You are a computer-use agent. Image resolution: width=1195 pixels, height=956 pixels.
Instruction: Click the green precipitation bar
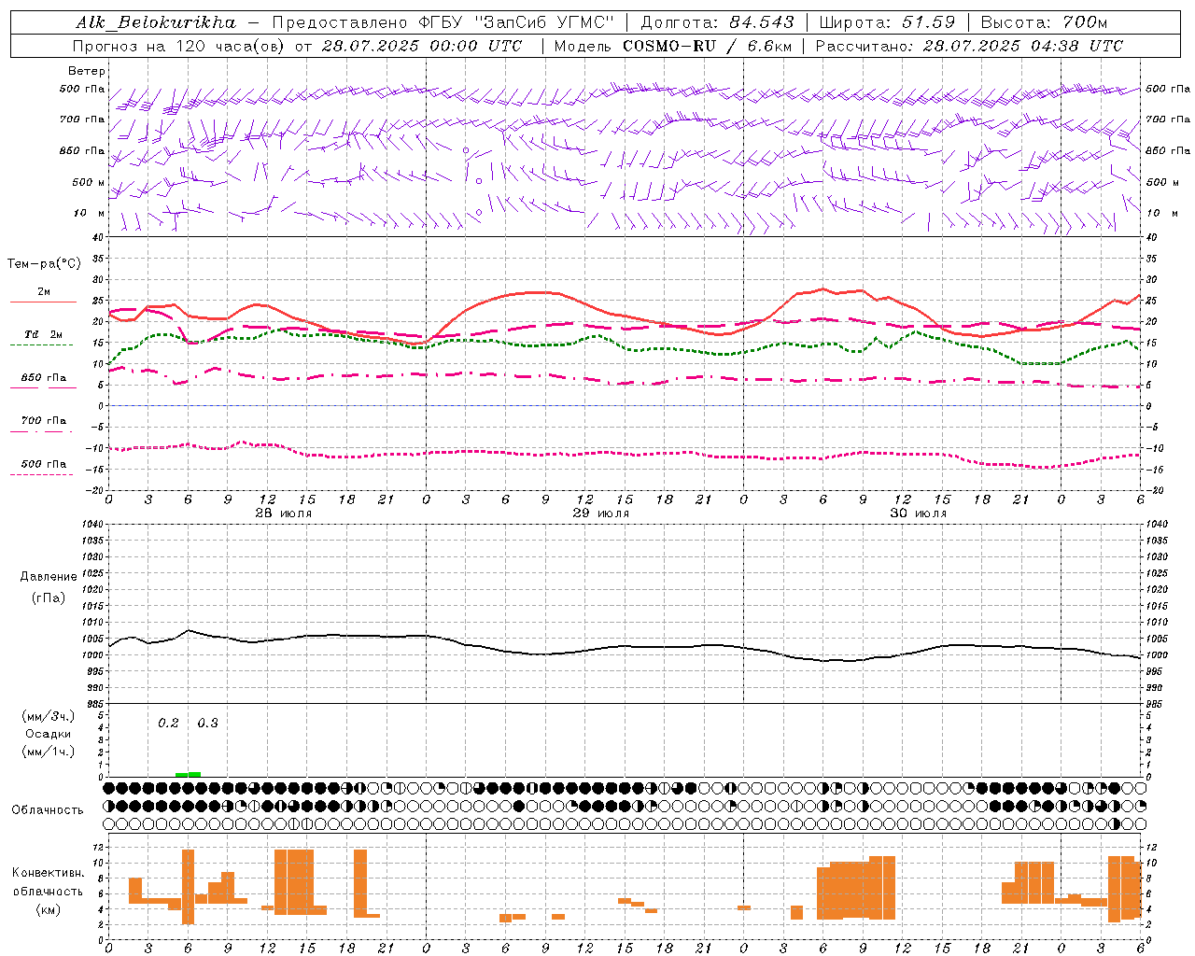[188, 774]
